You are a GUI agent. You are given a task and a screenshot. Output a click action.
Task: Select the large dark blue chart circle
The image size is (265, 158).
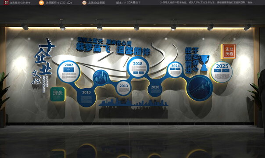[x=200, y=88]
